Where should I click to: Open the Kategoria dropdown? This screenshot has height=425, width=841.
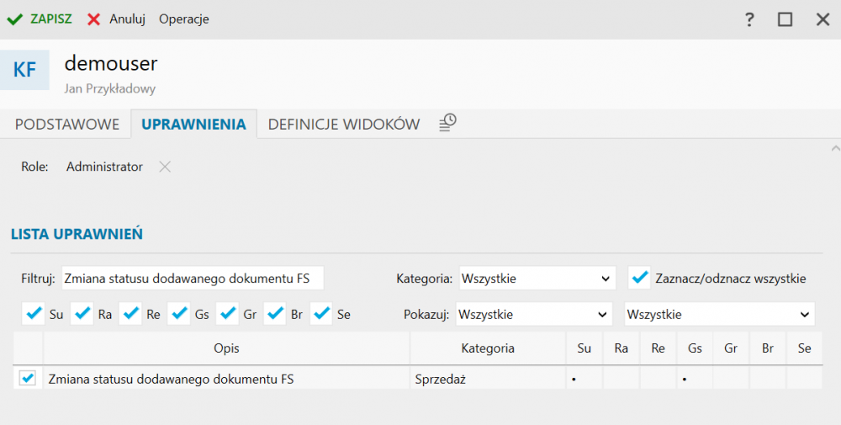coord(537,278)
